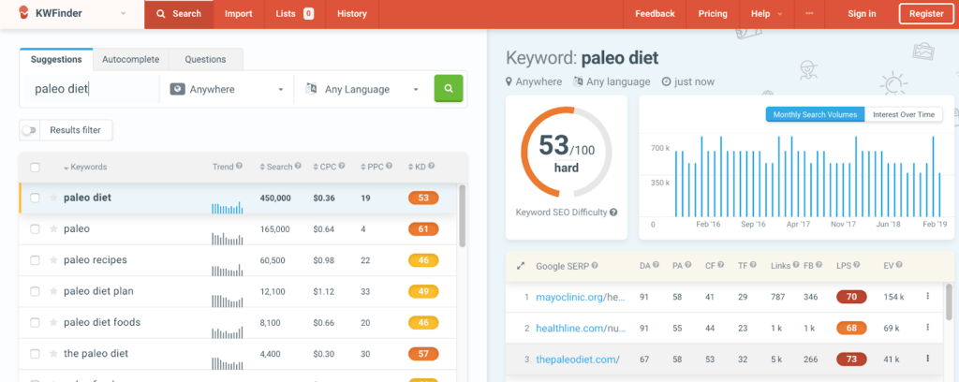Check the select-all keywords checkbox

35,167
